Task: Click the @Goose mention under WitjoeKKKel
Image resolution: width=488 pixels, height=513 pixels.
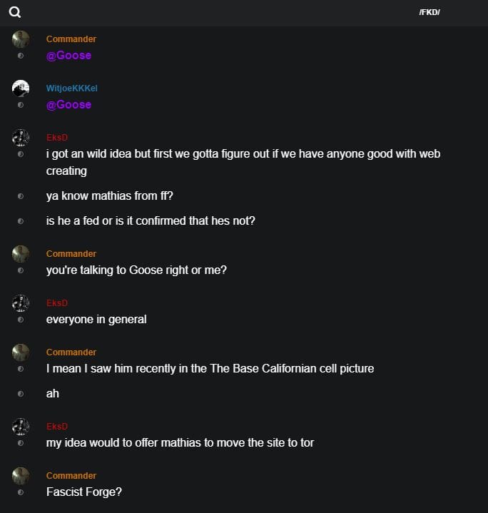Action: pos(68,105)
